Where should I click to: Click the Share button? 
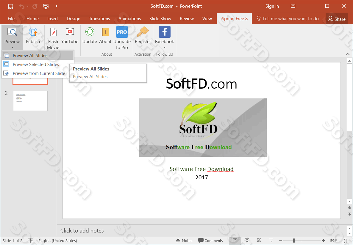tap(337, 19)
